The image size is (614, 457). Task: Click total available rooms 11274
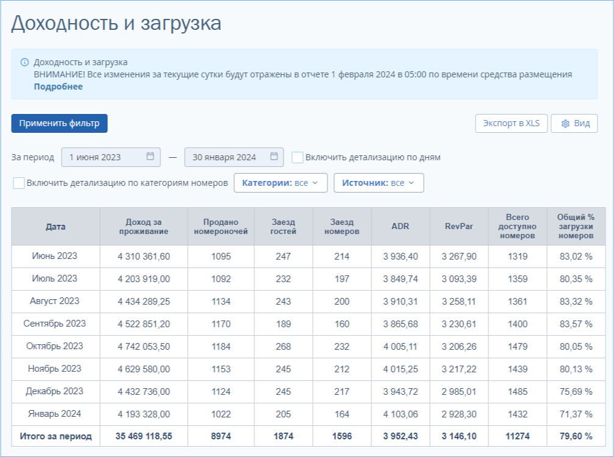517,436
